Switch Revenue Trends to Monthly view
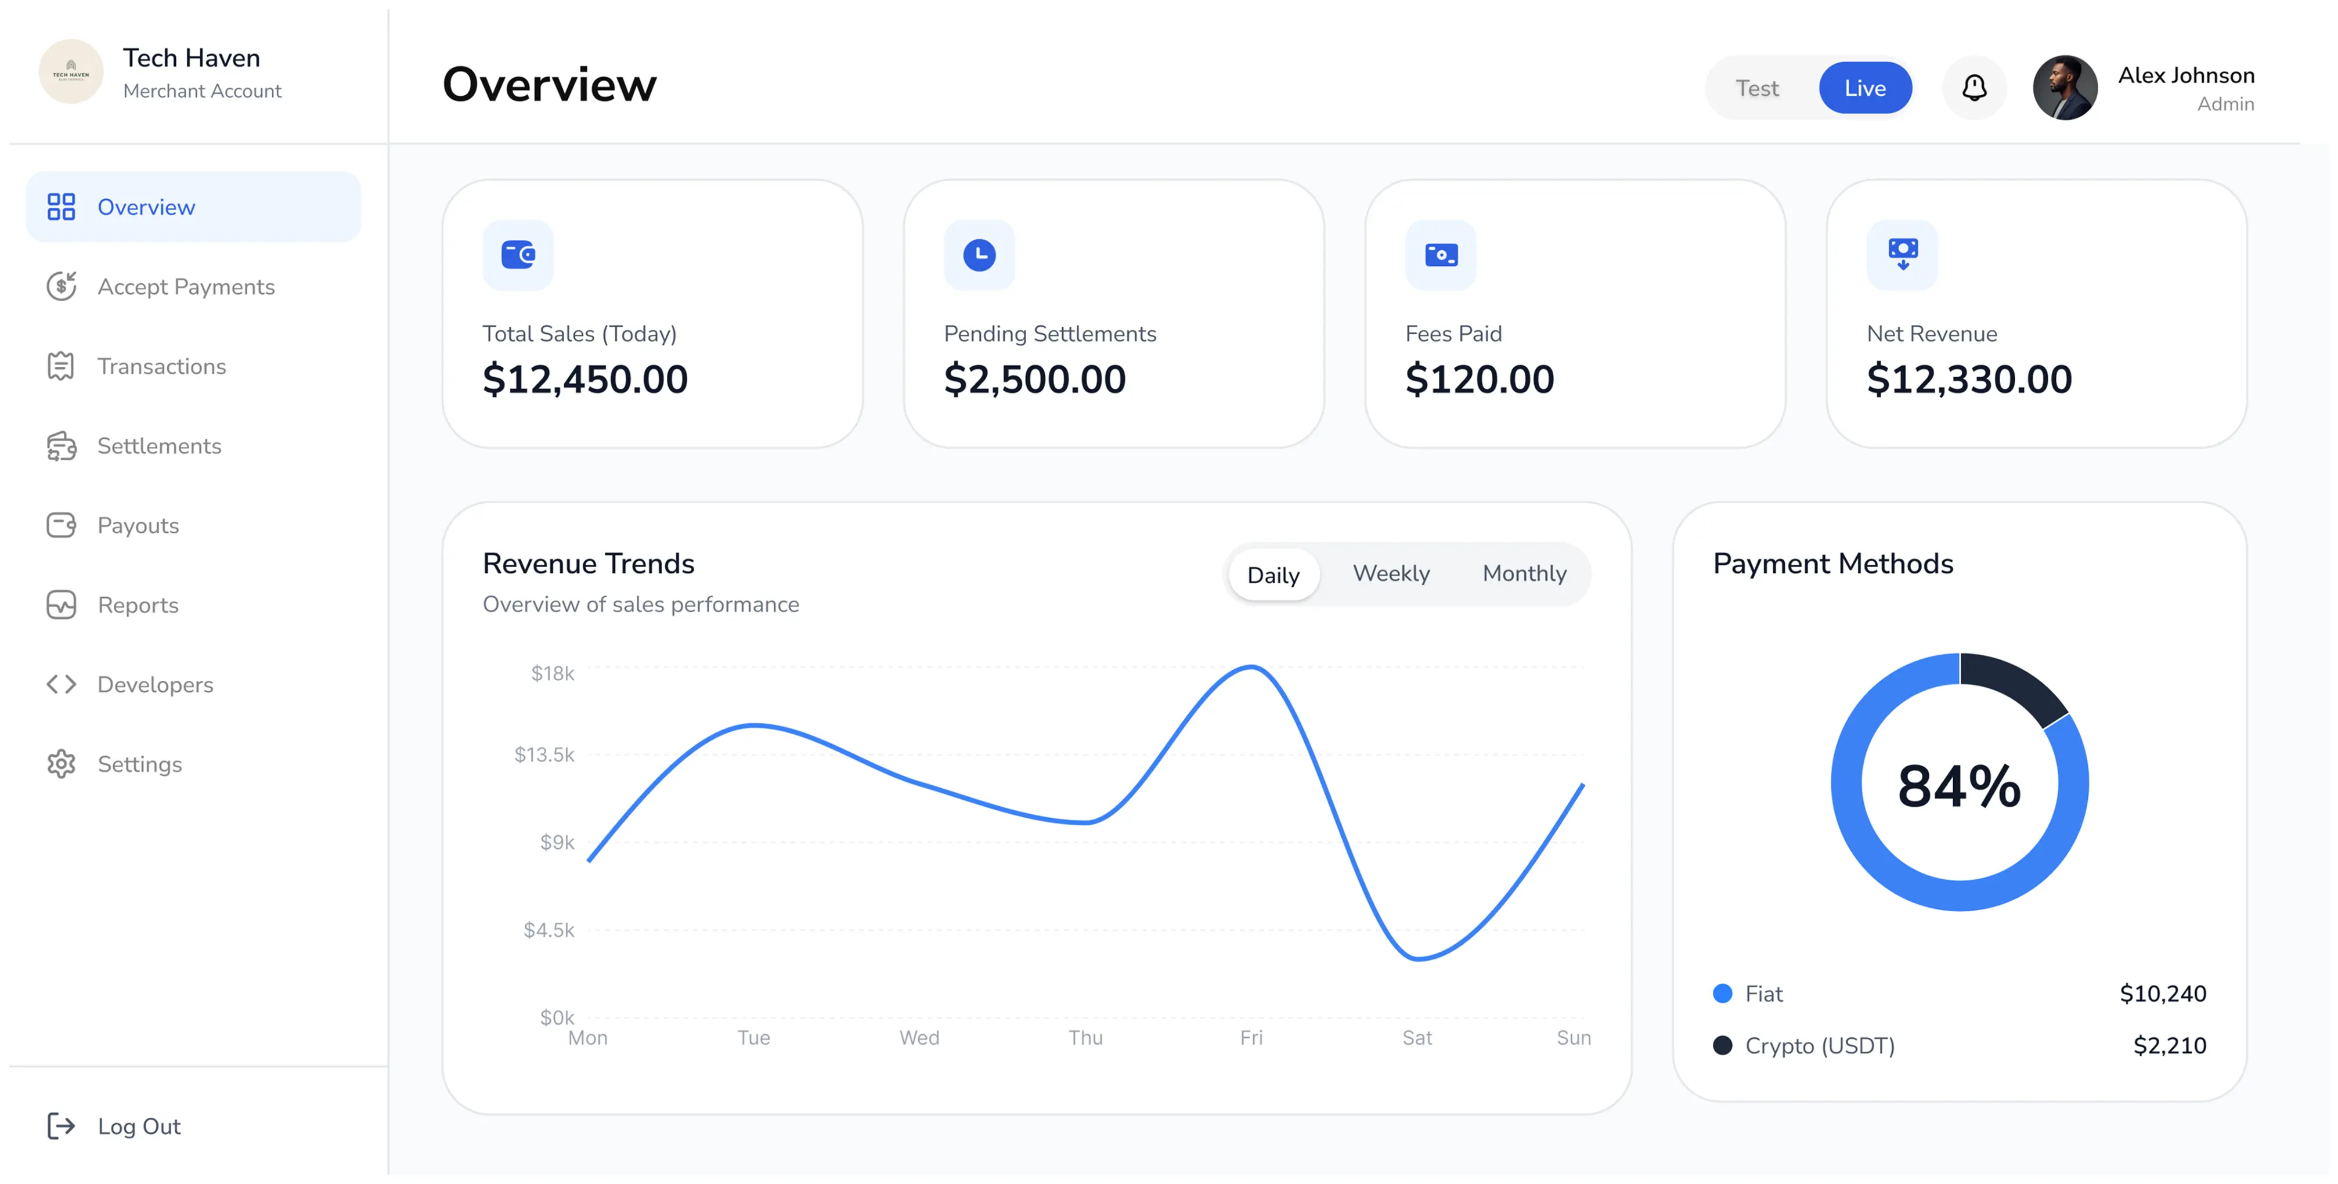Image resolution: width=2338 pixels, height=1184 pixels. click(x=1524, y=573)
